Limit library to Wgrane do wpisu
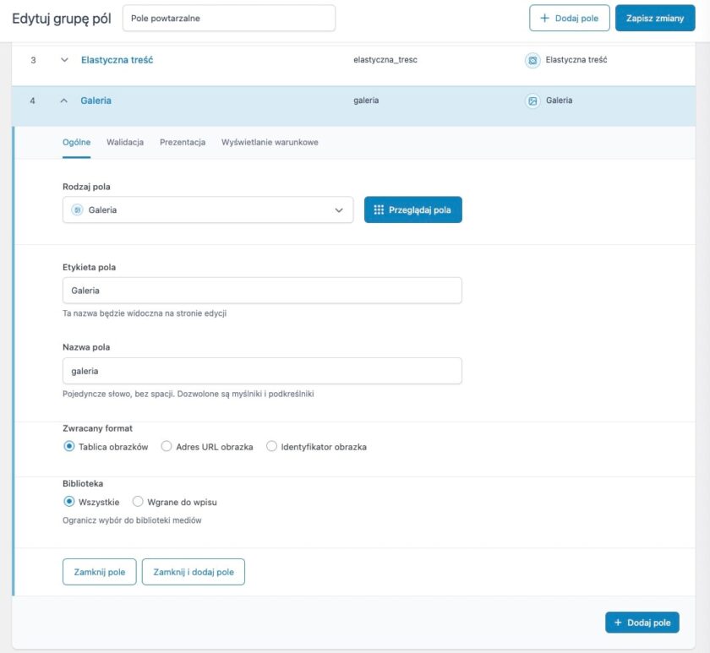This screenshot has width=710, height=653. tap(139, 501)
